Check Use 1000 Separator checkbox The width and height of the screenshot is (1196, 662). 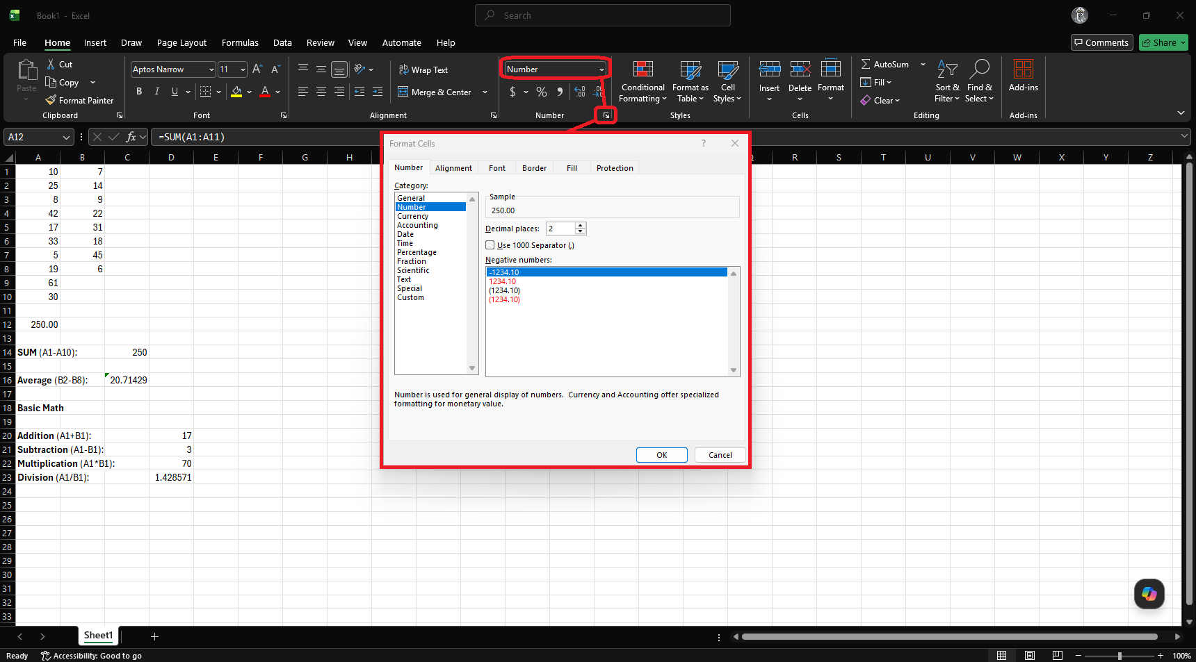(x=490, y=245)
